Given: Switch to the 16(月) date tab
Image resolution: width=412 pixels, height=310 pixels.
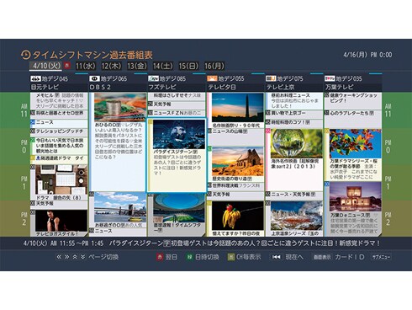Looking at the screenshot, I should point(214,67).
